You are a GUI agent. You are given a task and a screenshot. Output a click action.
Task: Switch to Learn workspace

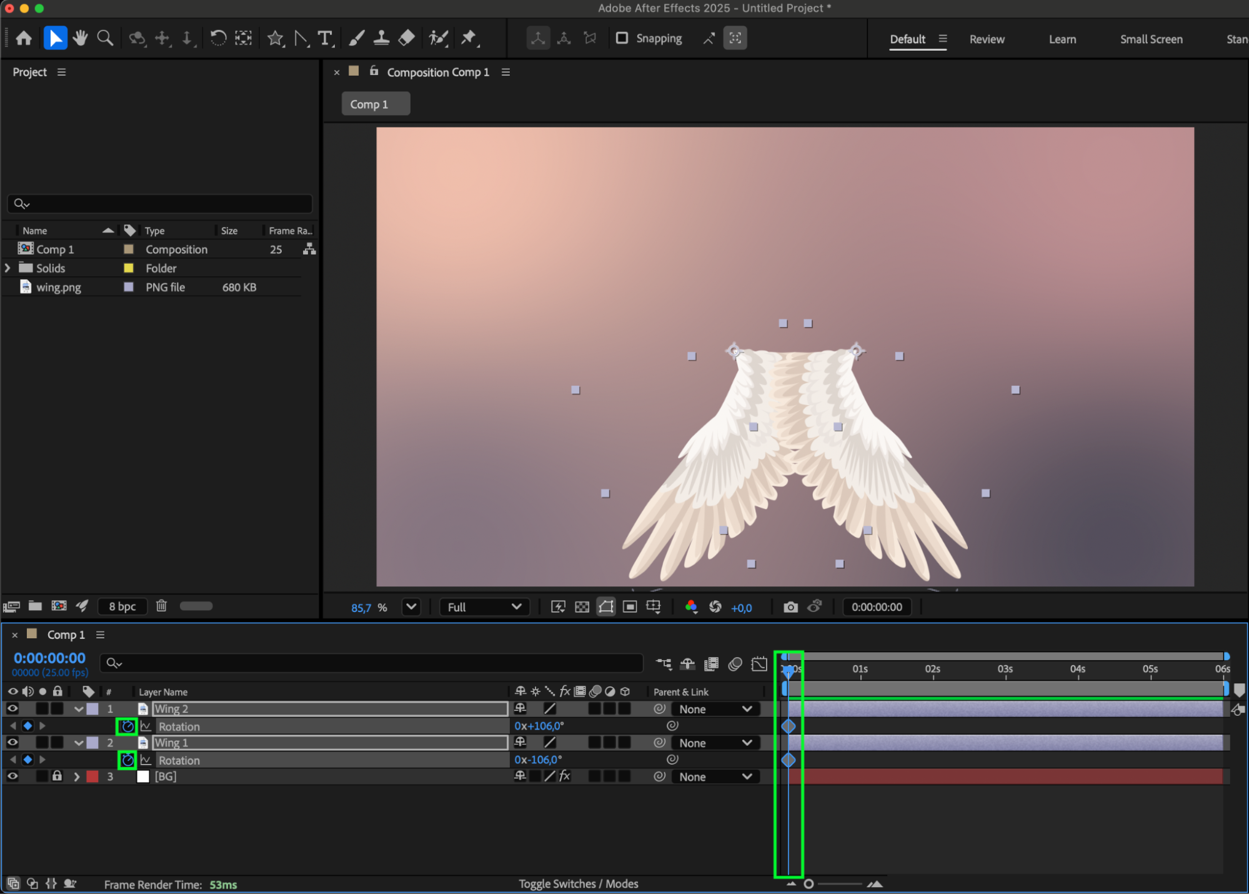(x=1062, y=39)
